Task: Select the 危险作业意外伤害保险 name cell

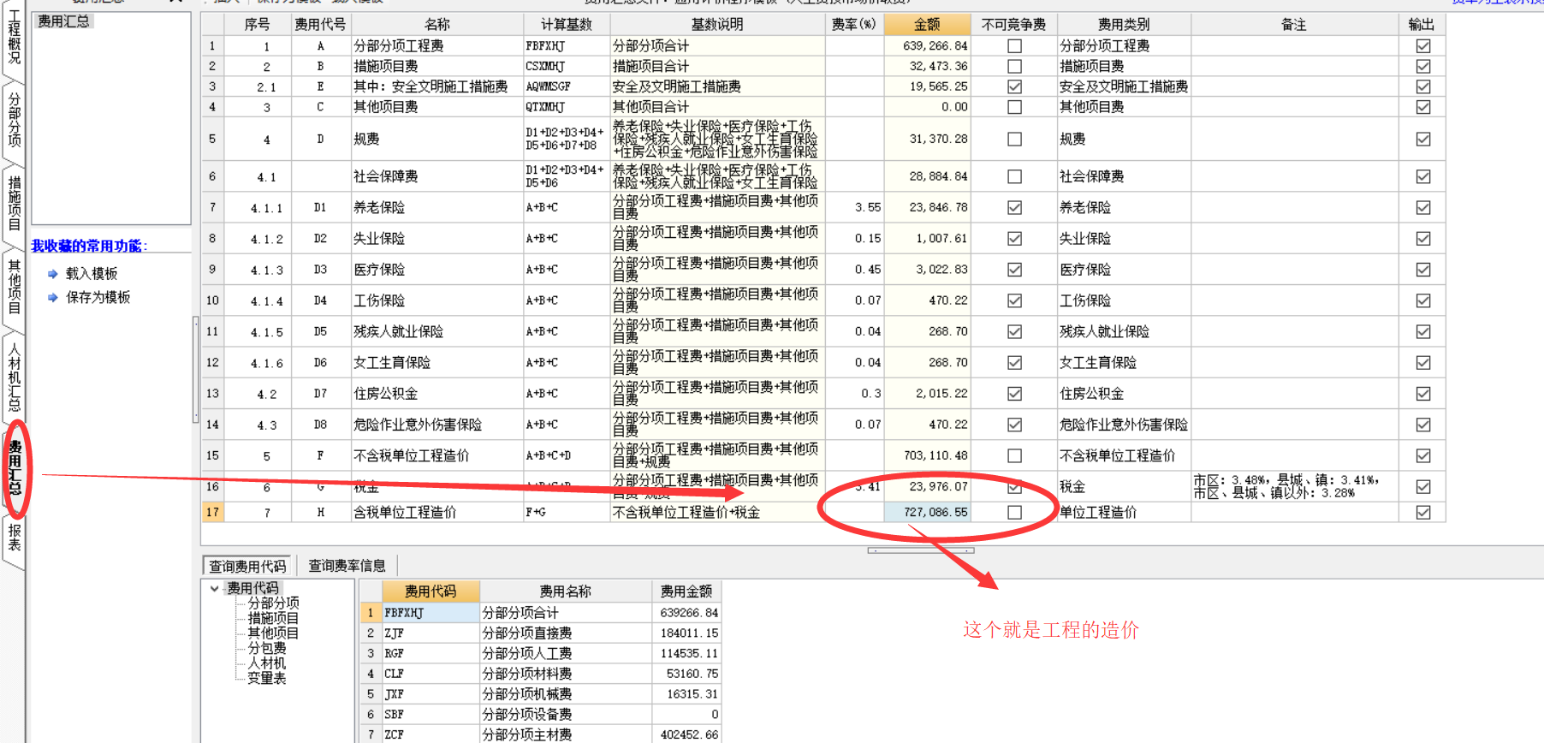Action: pyautogui.click(x=437, y=425)
